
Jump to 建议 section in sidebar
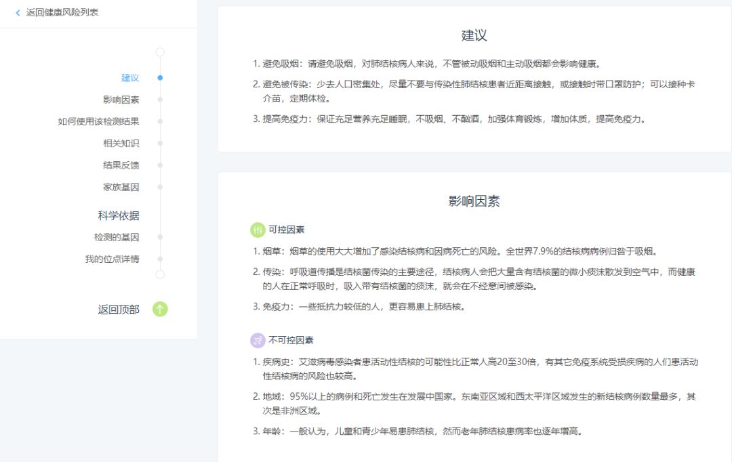[x=130, y=78]
